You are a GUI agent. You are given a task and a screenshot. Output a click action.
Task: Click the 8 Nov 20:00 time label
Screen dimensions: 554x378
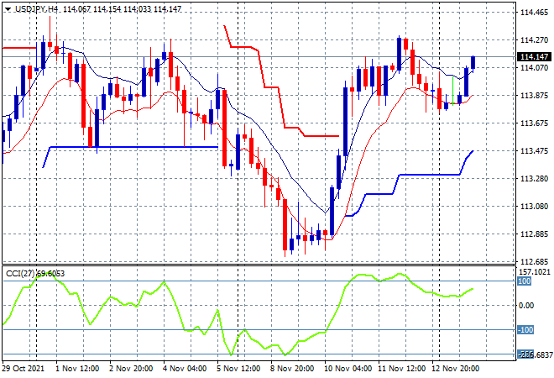click(x=292, y=369)
